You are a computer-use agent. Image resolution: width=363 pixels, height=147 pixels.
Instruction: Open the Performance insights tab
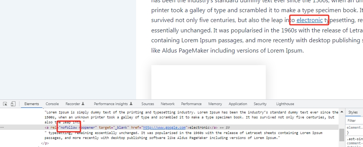[x=113, y=104]
